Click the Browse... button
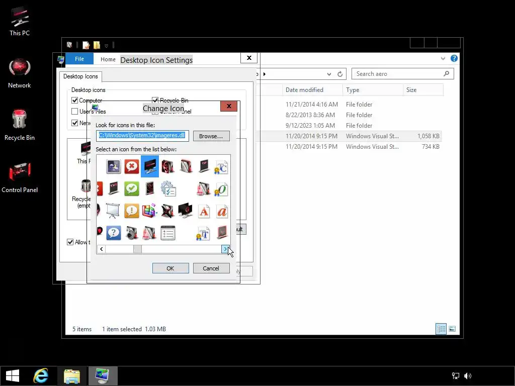Viewport: 515px width, 386px height. click(x=211, y=136)
